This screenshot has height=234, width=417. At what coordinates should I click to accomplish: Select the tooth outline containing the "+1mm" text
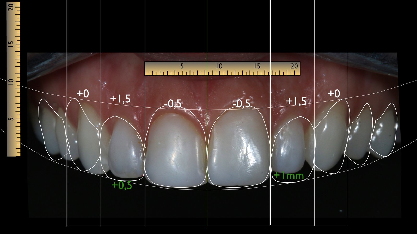point(293,149)
